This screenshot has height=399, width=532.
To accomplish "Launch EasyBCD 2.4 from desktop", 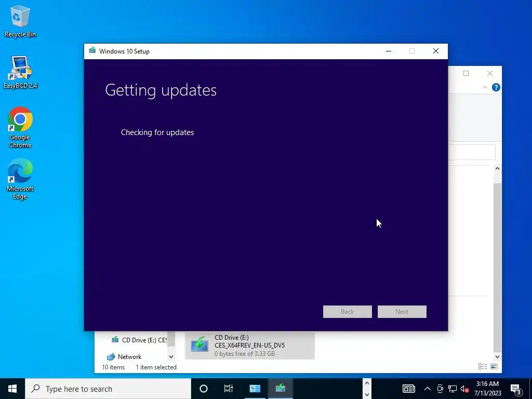I will pos(20,72).
